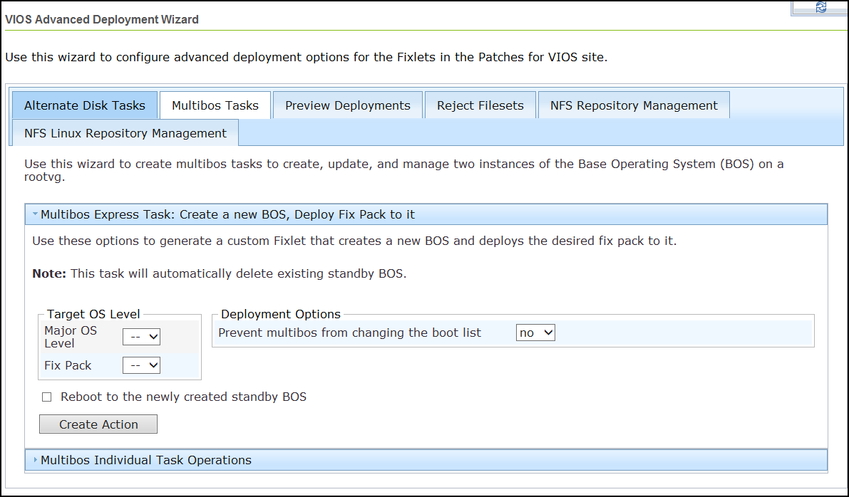849x497 pixels.
Task: Click the 'Deployment Options' group label
Action: pos(280,314)
